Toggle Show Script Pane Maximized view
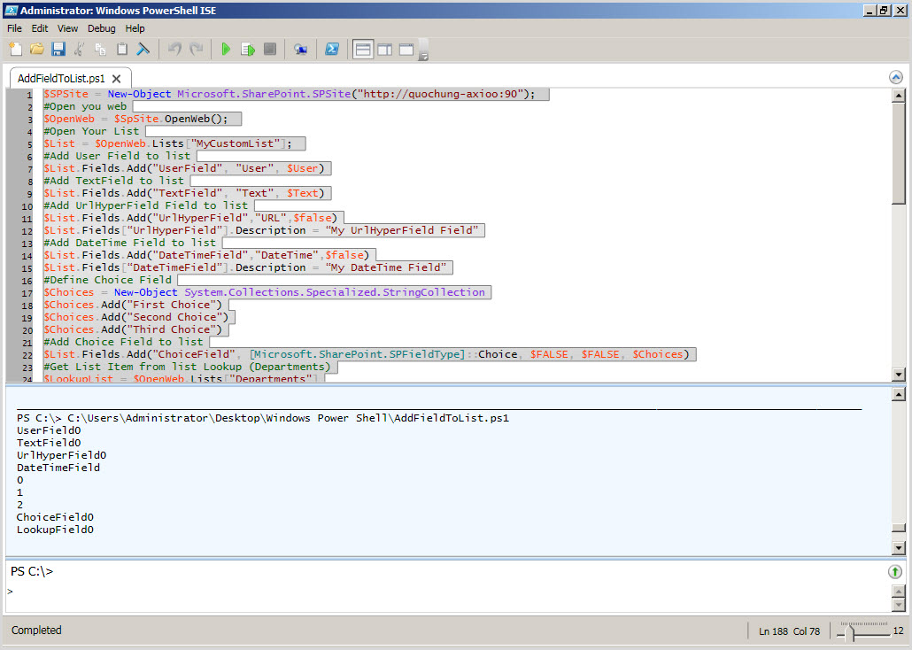This screenshot has width=912, height=650. coord(405,49)
